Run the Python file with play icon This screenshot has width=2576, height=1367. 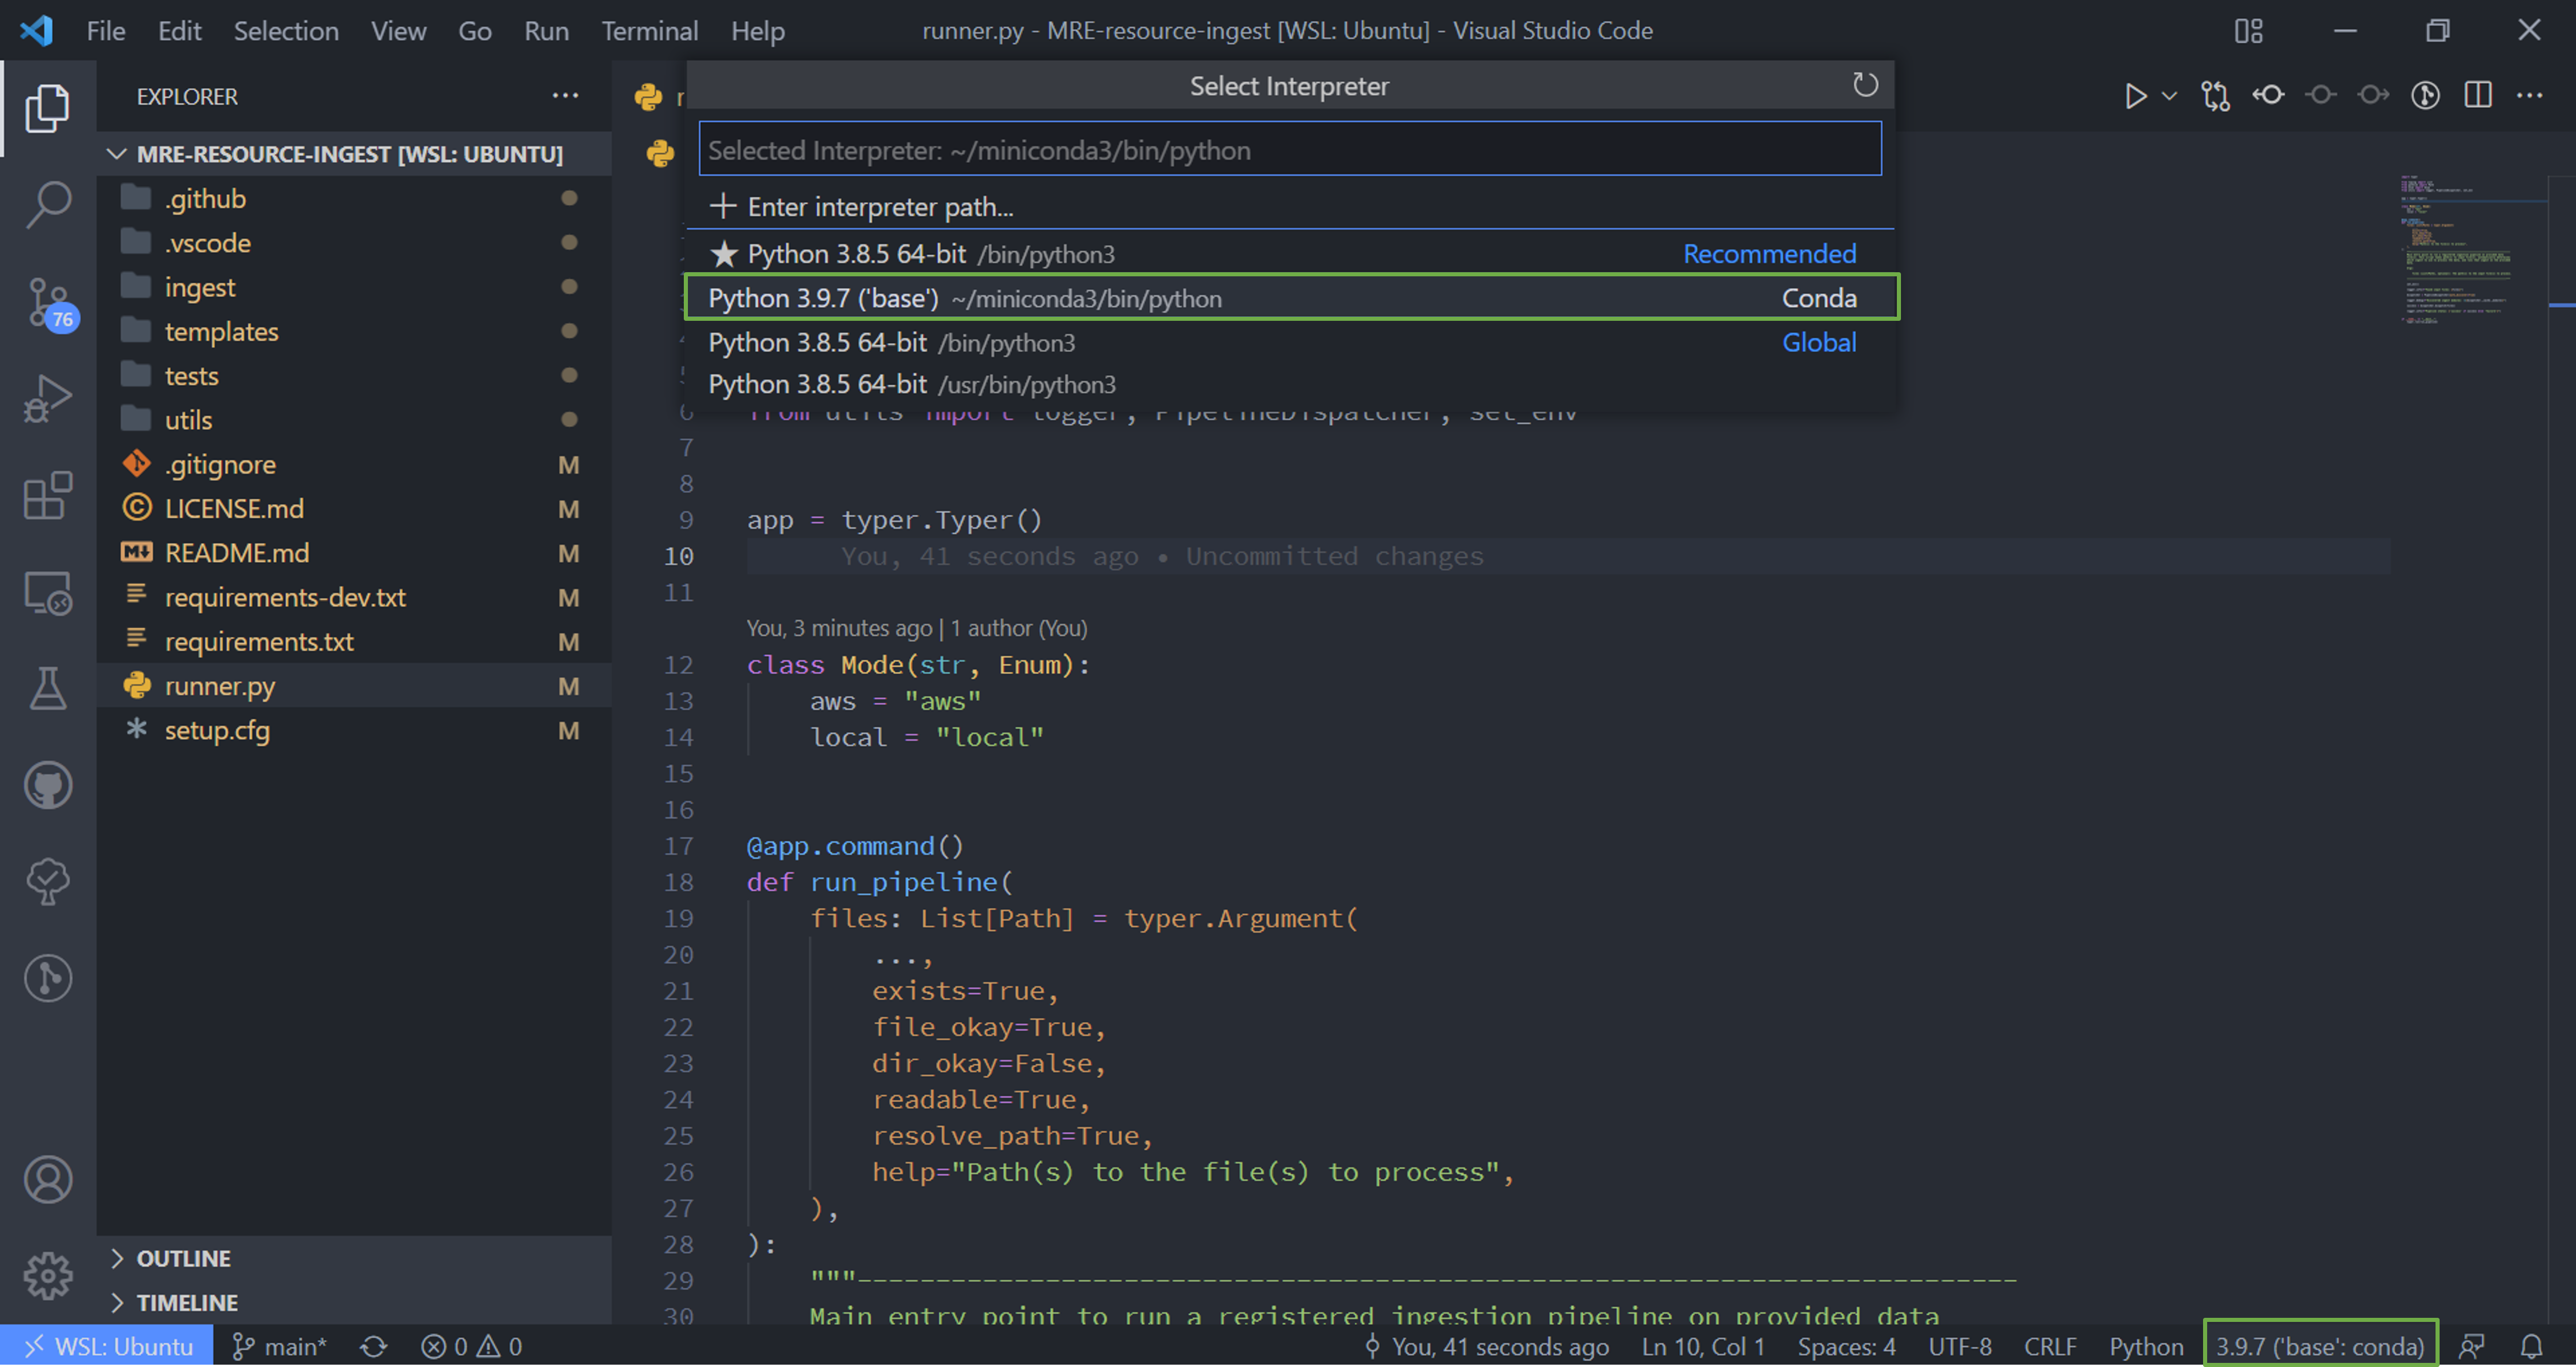click(x=2135, y=95)
